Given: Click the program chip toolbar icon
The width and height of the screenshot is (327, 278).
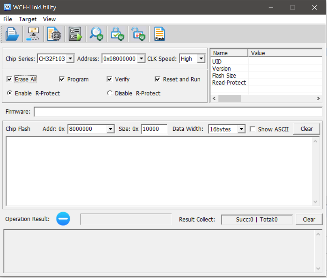Looking at the screenshot, I should (x=54, y=34).
